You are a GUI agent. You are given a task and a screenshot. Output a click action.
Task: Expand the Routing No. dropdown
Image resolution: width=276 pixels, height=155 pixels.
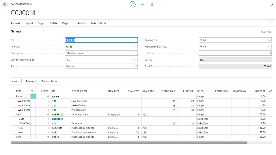(269, 40)
